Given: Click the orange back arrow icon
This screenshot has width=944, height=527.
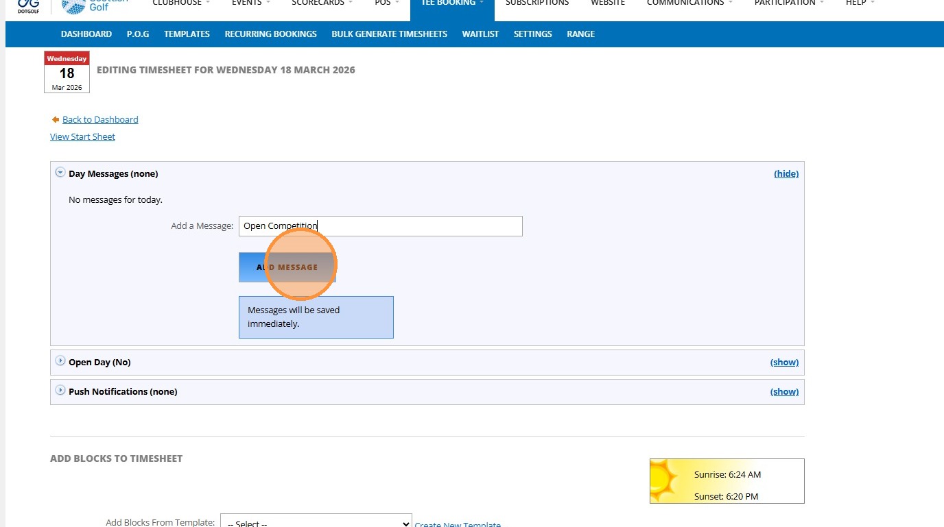Looking at the screenshot, I should pos(56,119).
